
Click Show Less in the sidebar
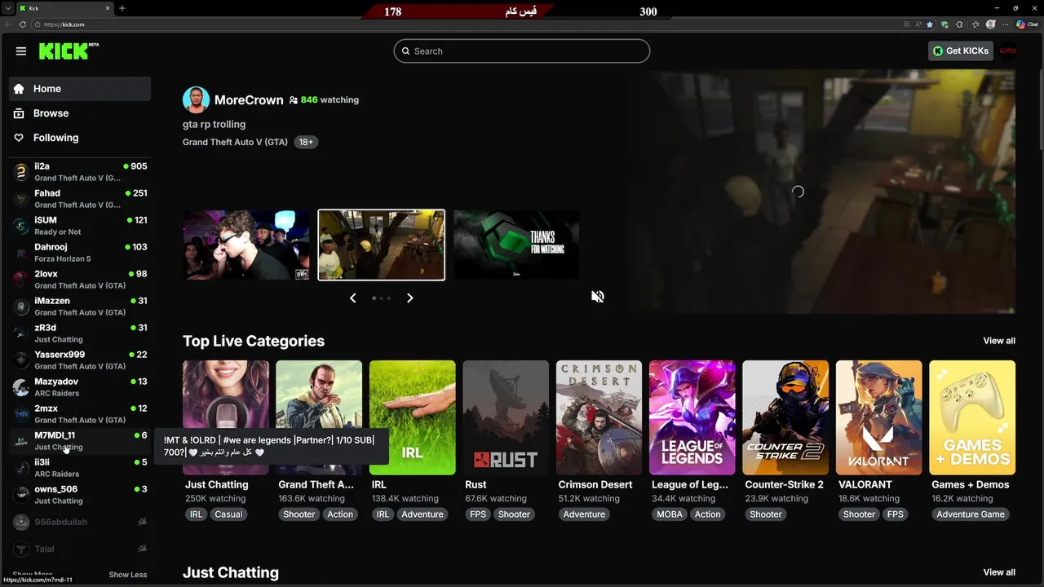pyautogui.click(x=128, y=574)
